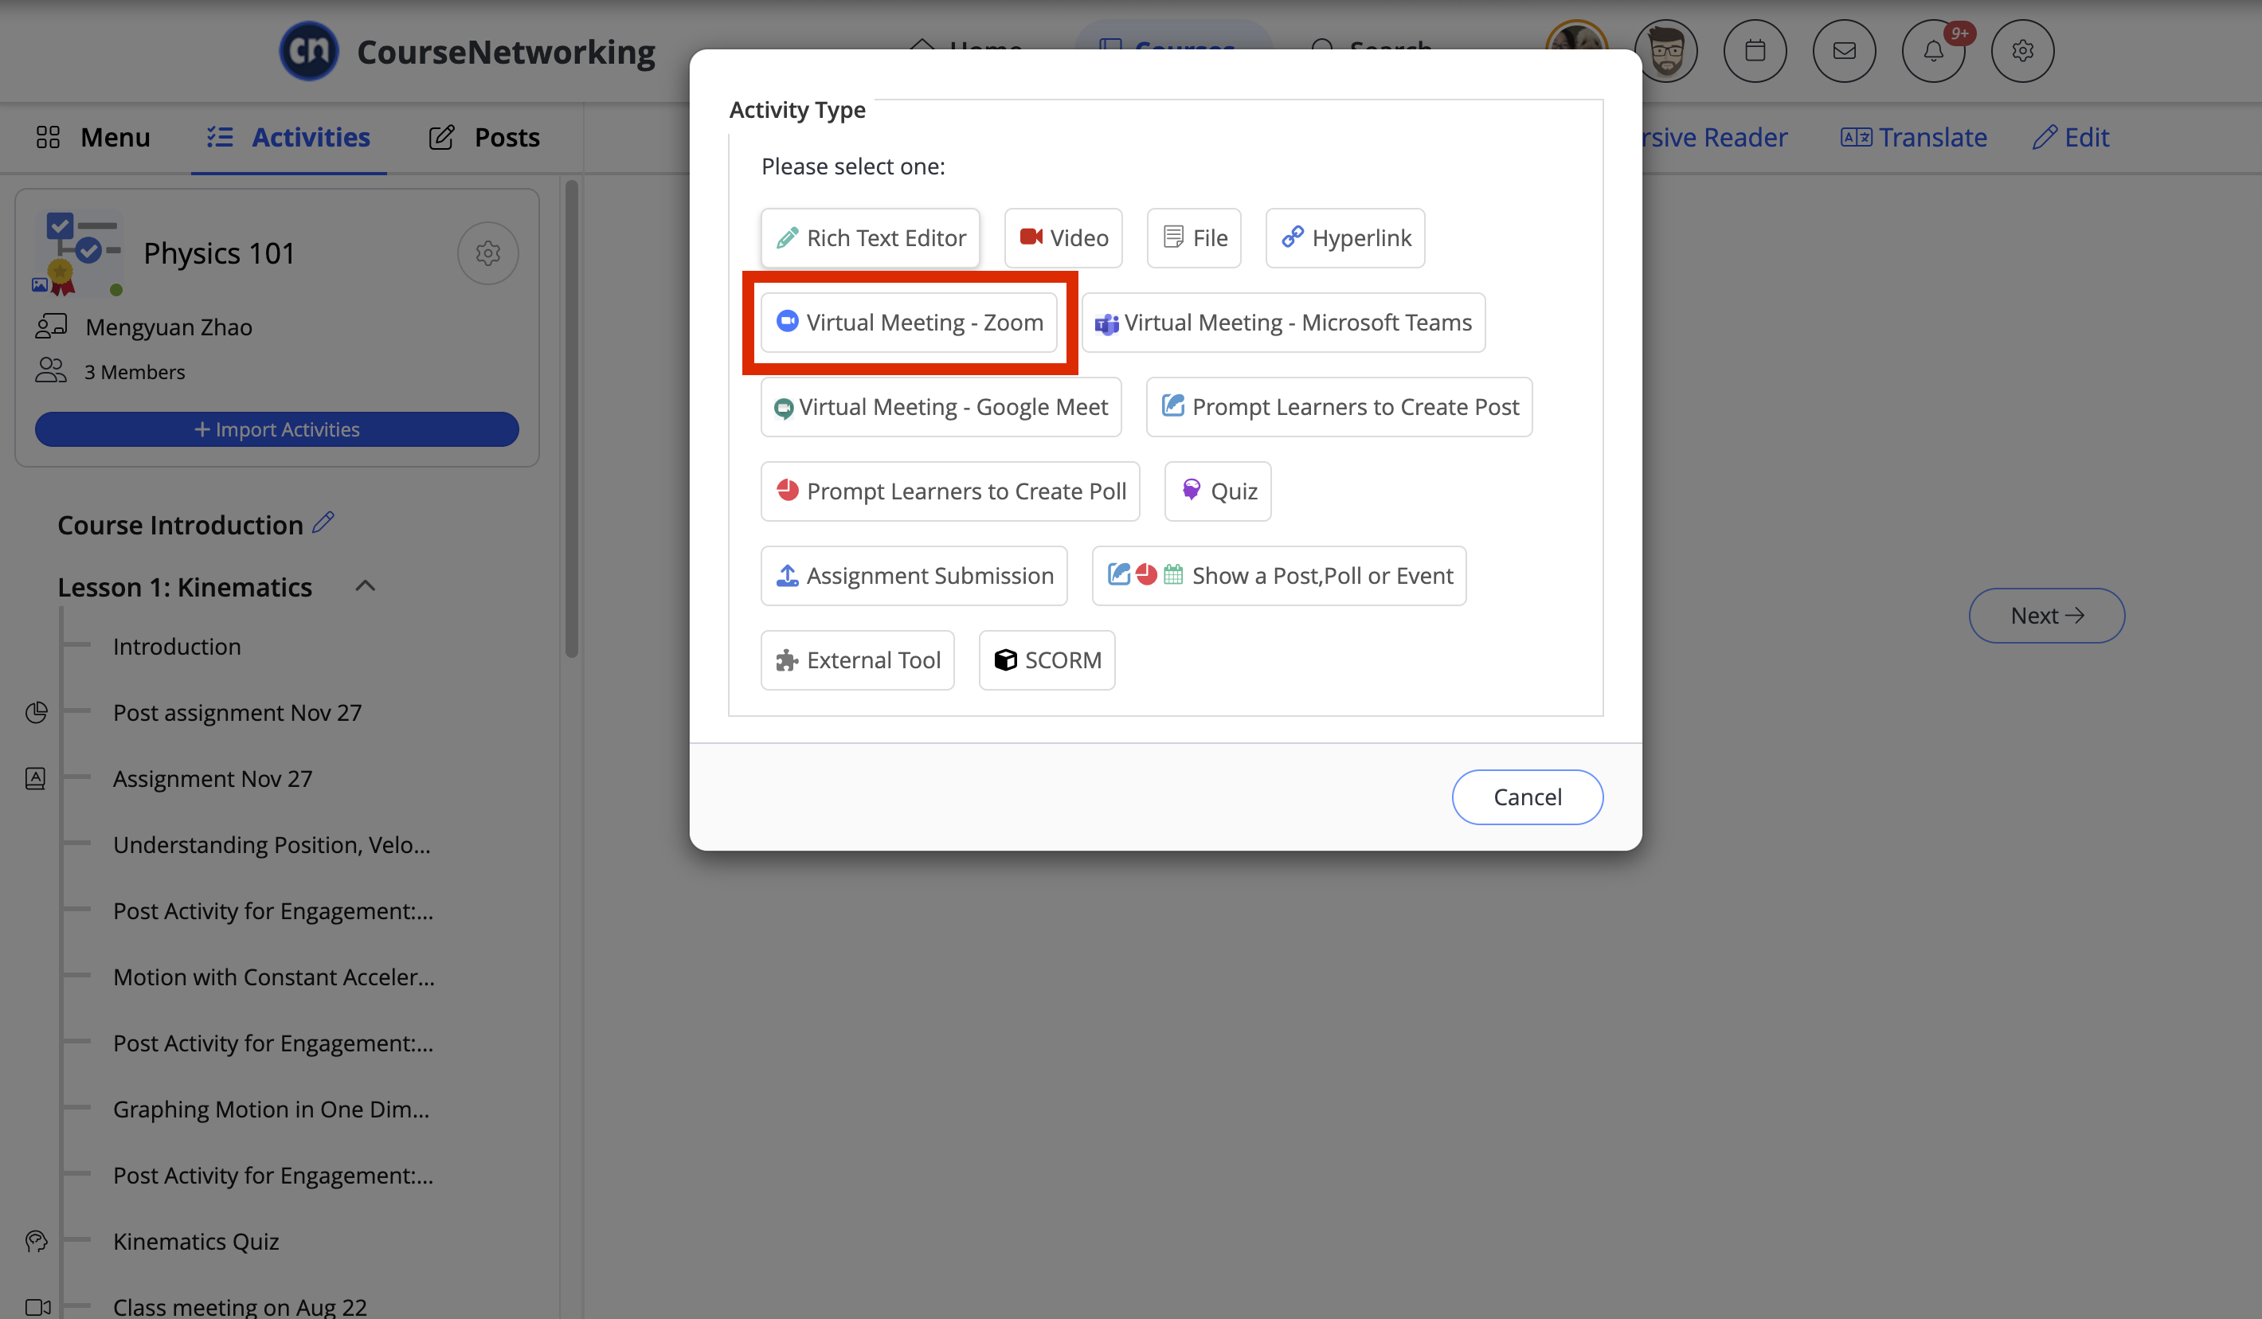Select SCORM activity type
2262x1319 pixels.
coord(1047,660)
